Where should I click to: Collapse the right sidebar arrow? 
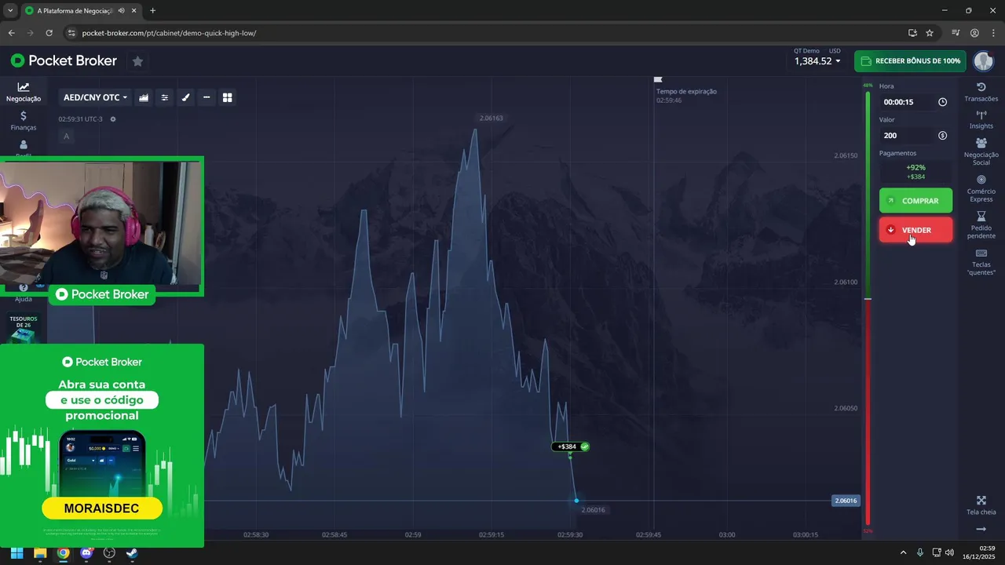pos(981,530)
